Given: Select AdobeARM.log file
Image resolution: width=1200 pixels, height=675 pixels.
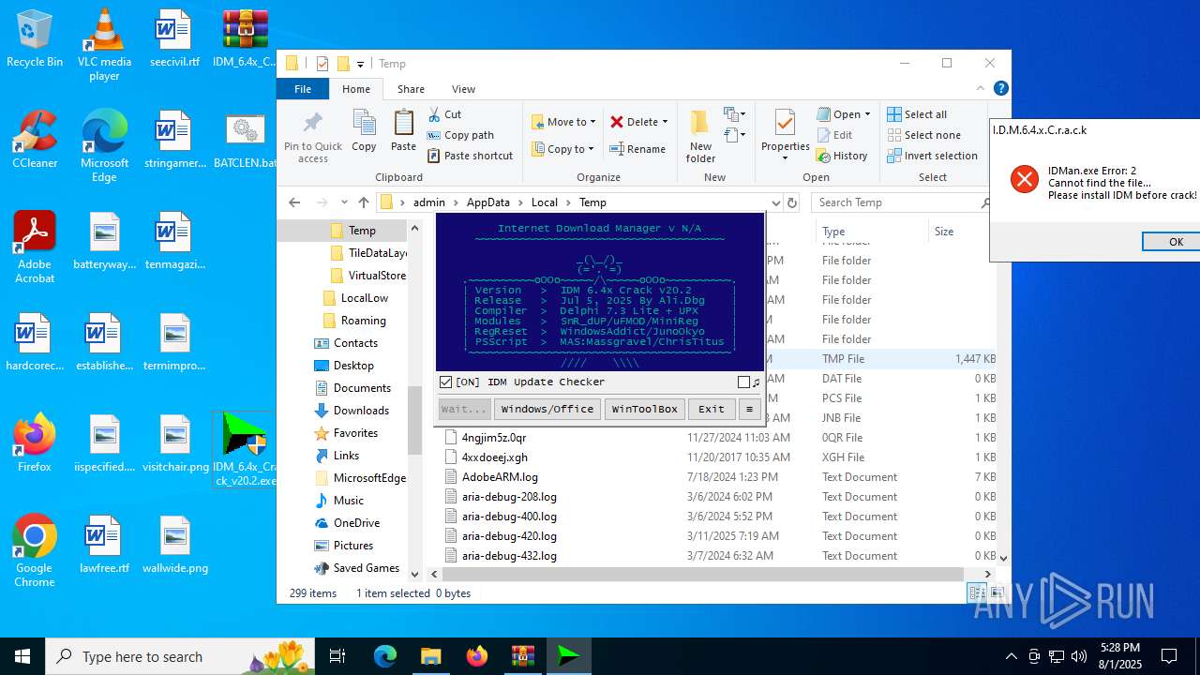Looking at the screenshot, I should (500, 477).
